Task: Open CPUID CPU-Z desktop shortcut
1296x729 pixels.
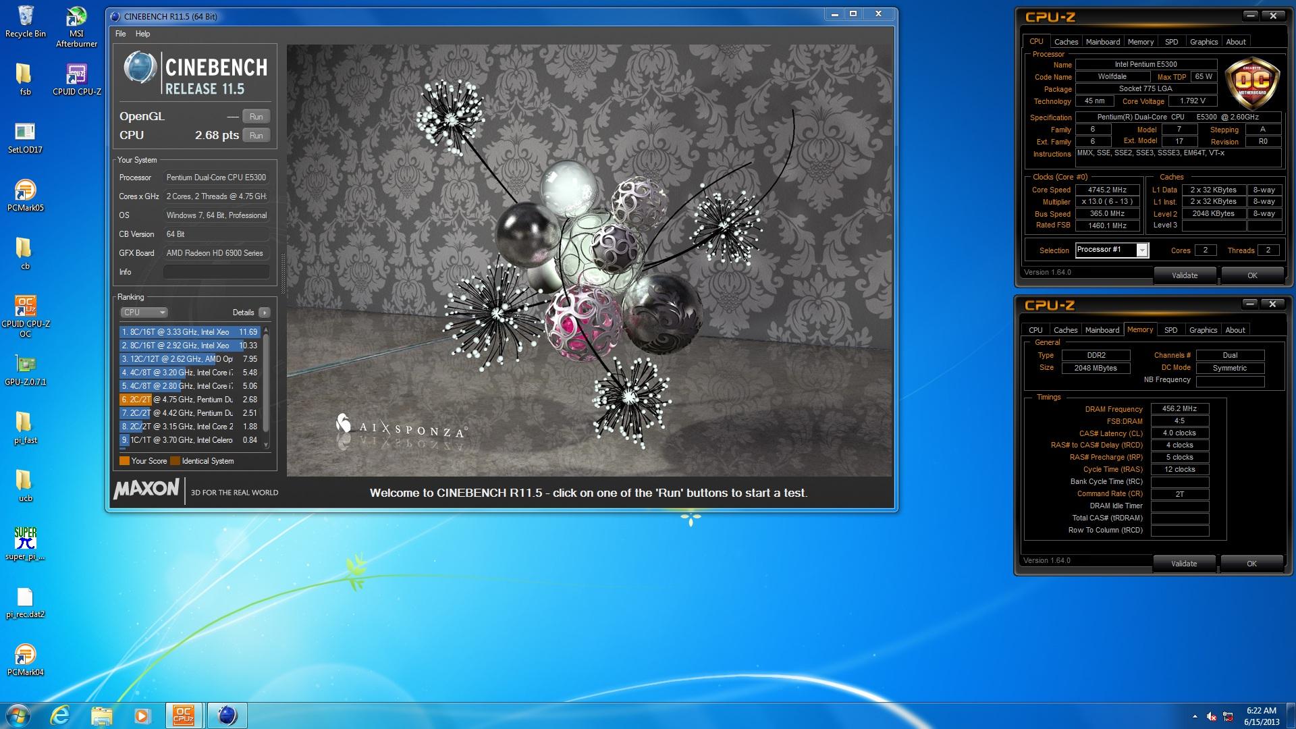Action: [x=76, y=79]
